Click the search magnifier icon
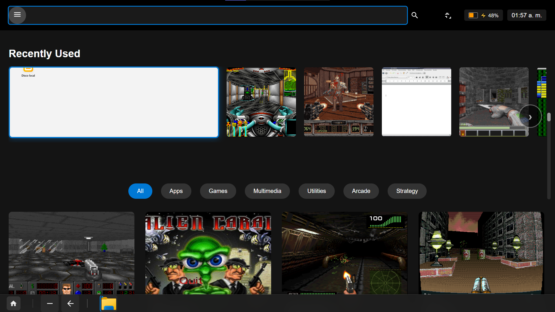555x312 pixels. [x=415, y=15]
